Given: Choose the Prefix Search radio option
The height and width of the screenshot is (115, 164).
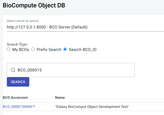Looking at the screenshot, I should tap(33, 49).
